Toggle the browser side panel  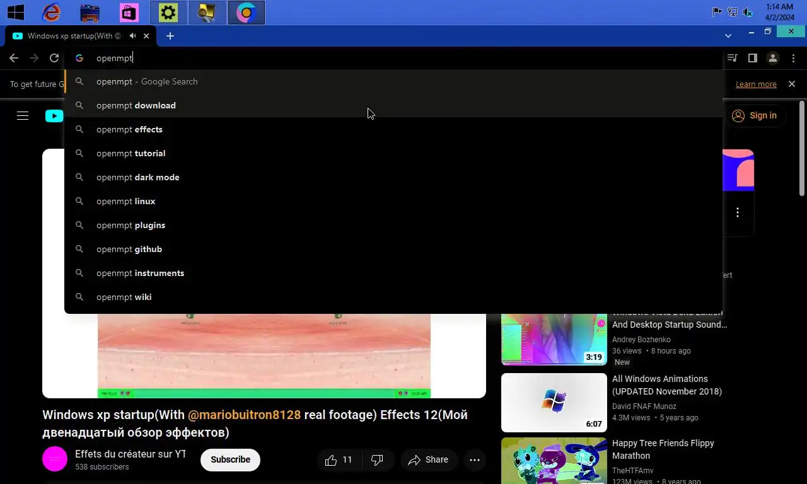(x=752, y=58)
